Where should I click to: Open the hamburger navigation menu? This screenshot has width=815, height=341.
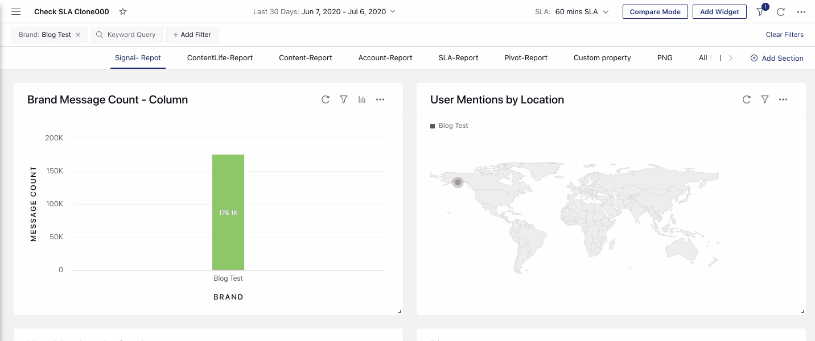[16, 11]
